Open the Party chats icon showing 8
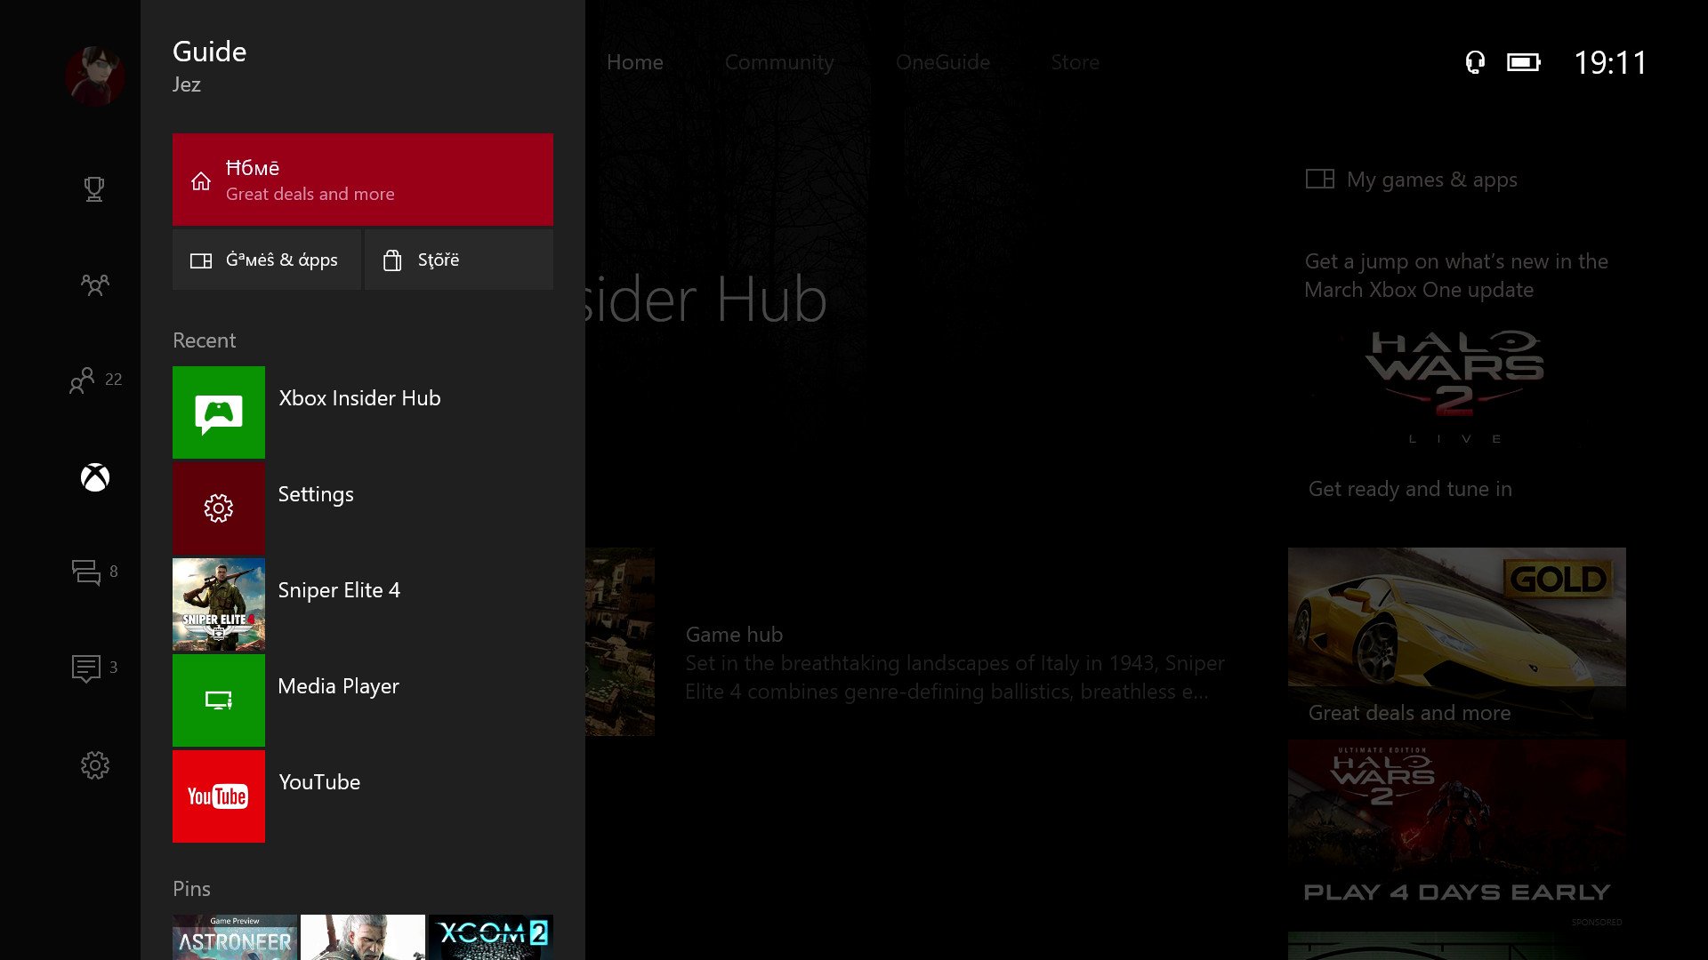1708x960 pixels. pyautogui.click(x=93, y=572)
